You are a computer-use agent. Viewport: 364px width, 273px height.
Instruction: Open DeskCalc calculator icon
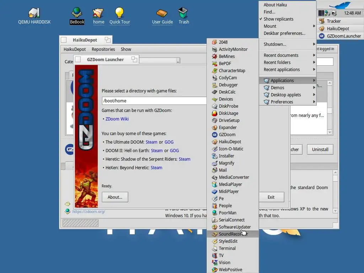(x=214, y=92)
